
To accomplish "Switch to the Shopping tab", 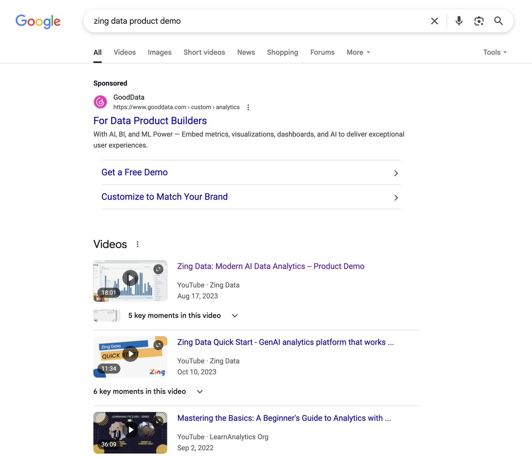I will pos(282,52).
